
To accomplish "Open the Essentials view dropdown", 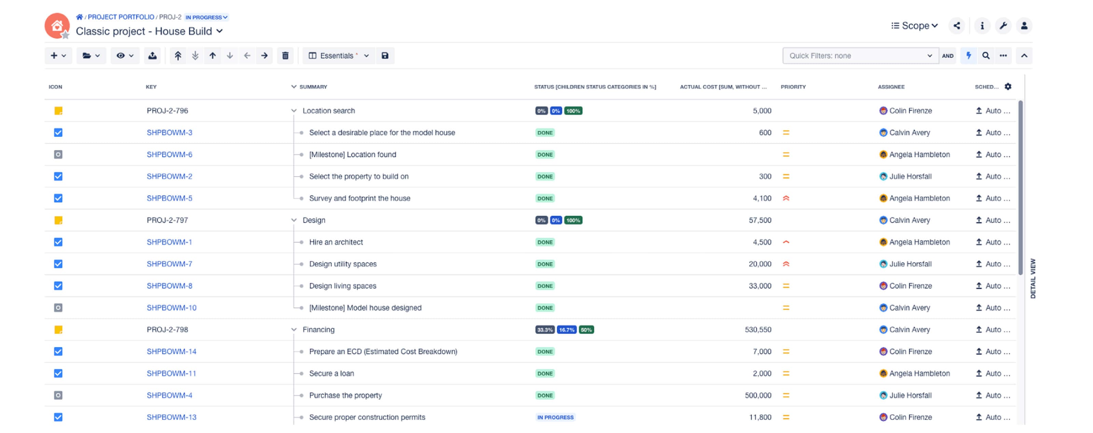I will click(x=338, y=56).
